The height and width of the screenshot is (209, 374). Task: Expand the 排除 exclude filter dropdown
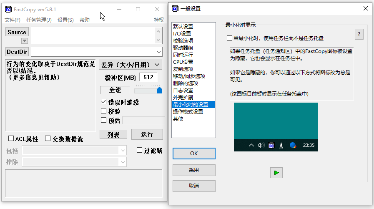(x=123, y=162)
